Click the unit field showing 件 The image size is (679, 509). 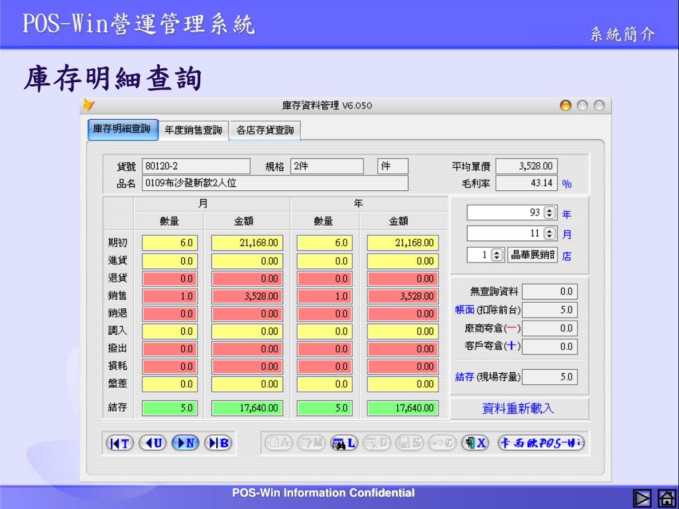pos(393,166)
